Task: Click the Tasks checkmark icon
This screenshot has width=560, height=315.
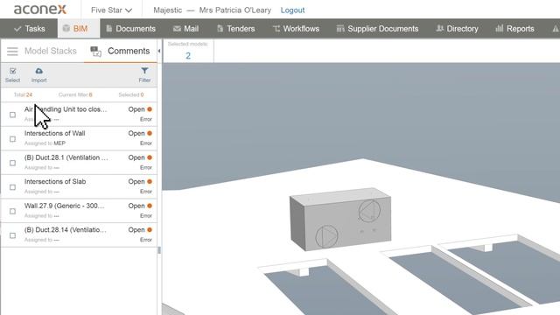Action: coord(17,29)
